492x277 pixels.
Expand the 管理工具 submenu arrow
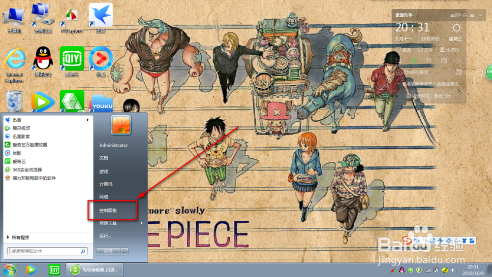pos(142,223)
